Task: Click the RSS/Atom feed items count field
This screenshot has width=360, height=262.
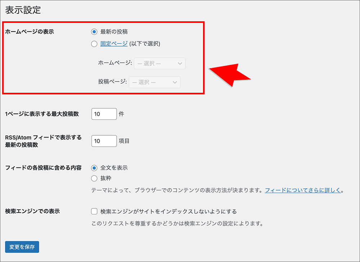Action: [104, 141]
